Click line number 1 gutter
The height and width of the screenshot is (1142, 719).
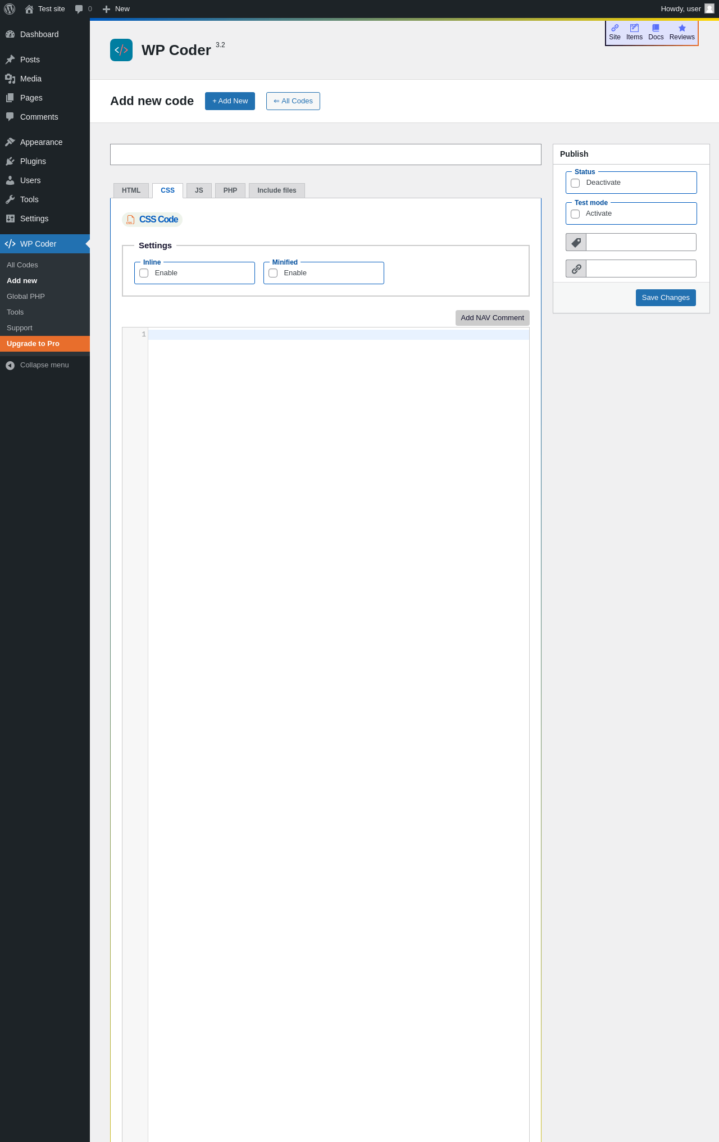click(144, 334)
